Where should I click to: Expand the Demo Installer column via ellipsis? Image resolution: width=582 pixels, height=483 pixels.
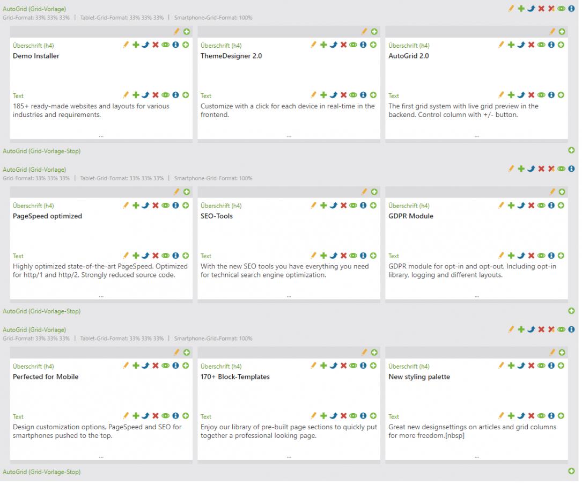pyautogui.click(x=101, y=136)
